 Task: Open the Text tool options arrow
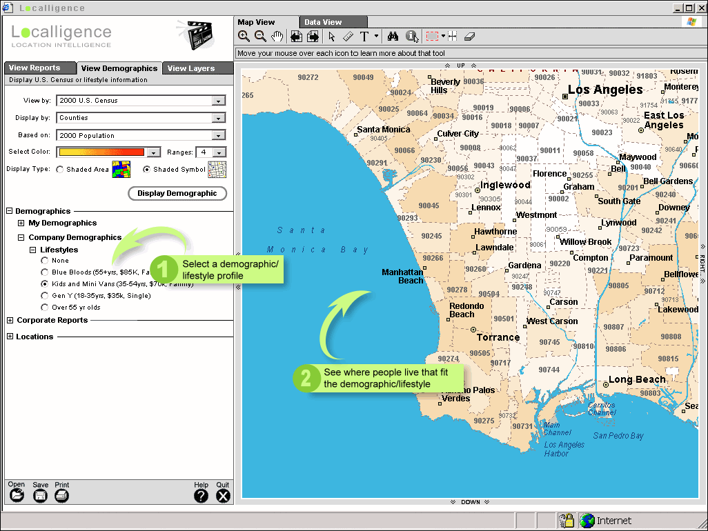[376, 36]
